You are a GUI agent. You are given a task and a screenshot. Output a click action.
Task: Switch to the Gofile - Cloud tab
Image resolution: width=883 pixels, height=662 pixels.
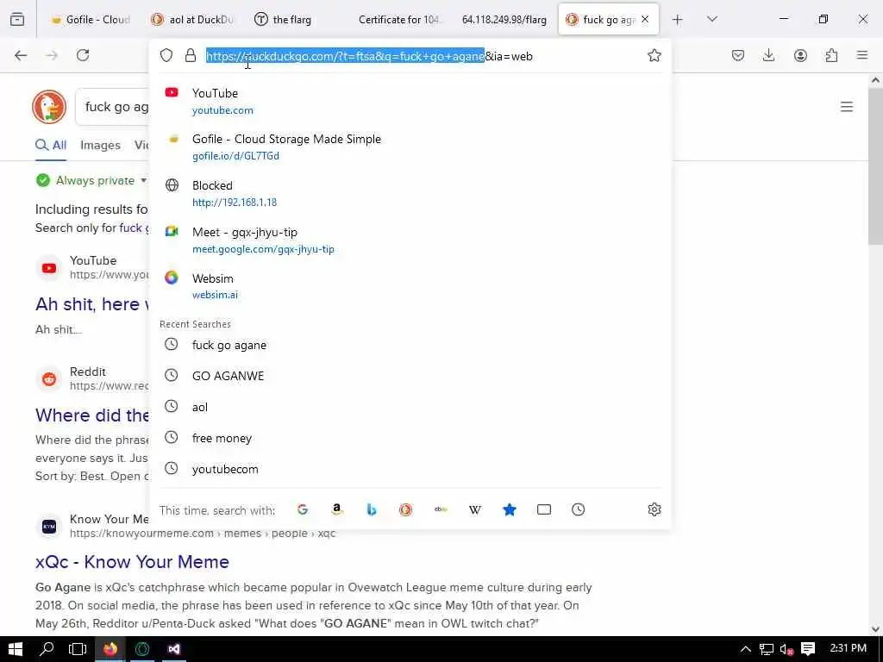[x=90, y=20]
